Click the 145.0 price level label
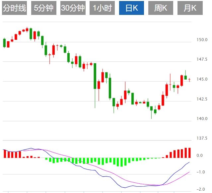Screen dimensions: 212x193 pyautogui.click(x=202, y=79)
